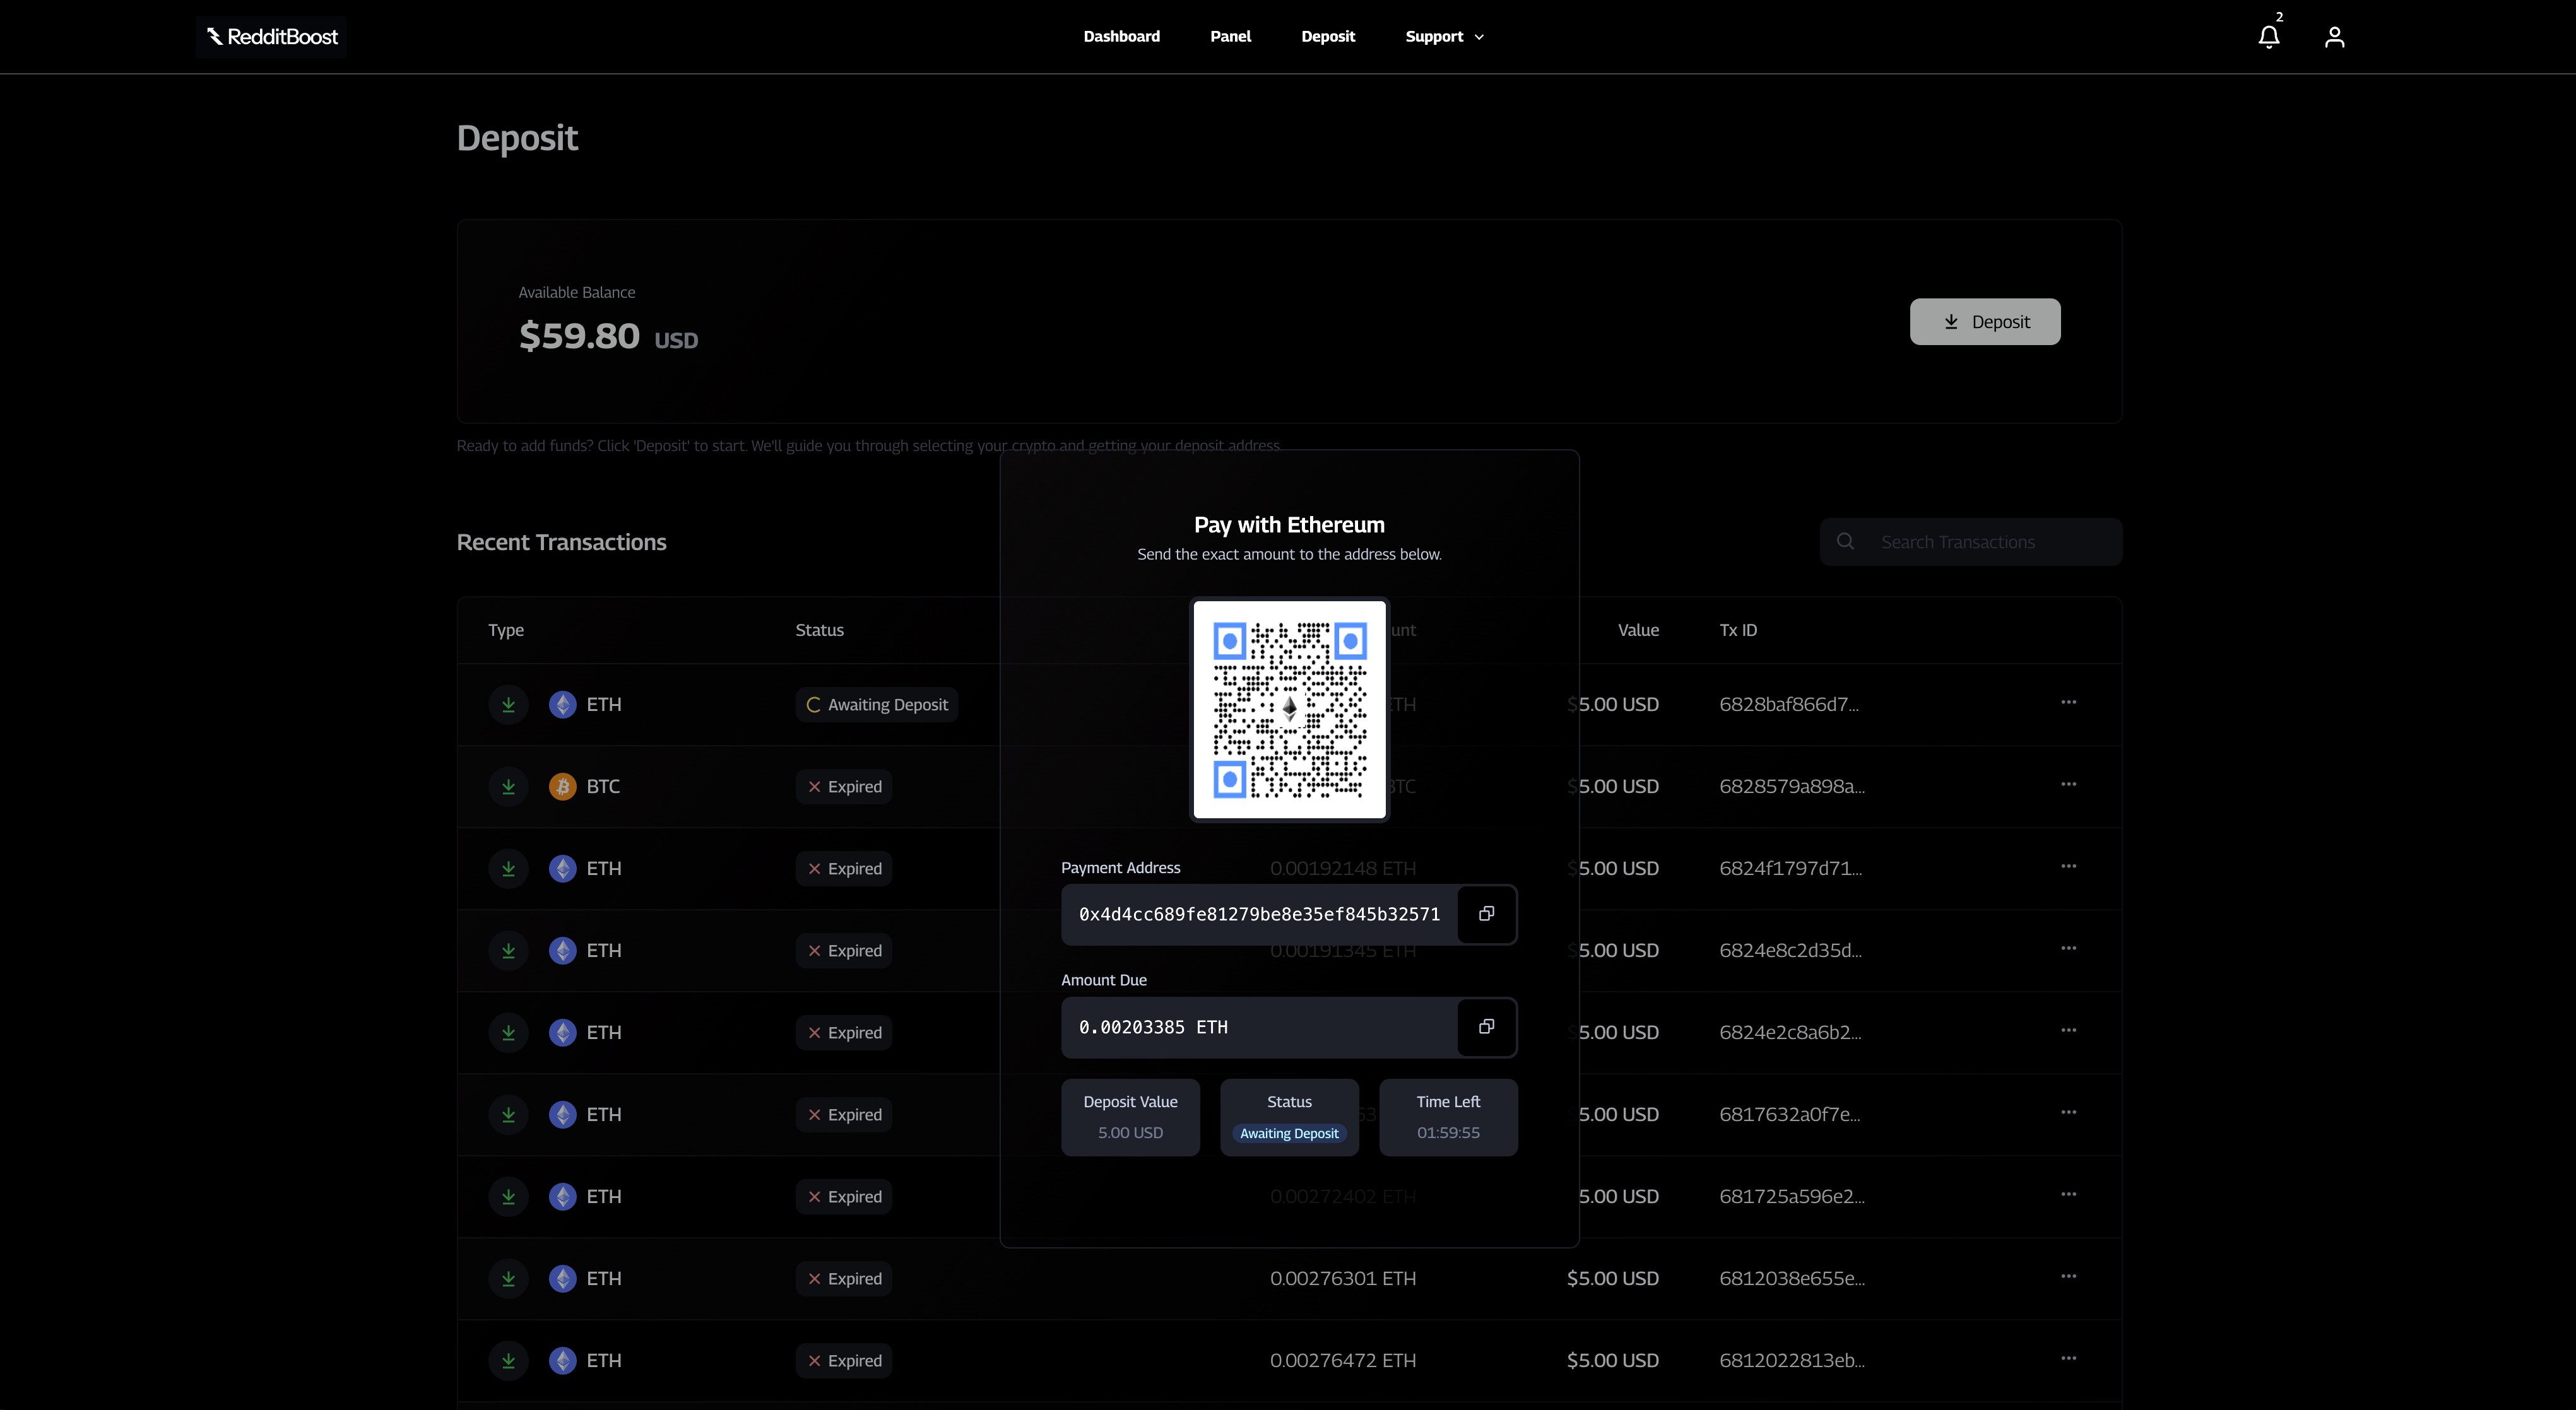Click Tx ID 6812022813eb...
This screenshot has width=2576, height=1410.
1792,1361
